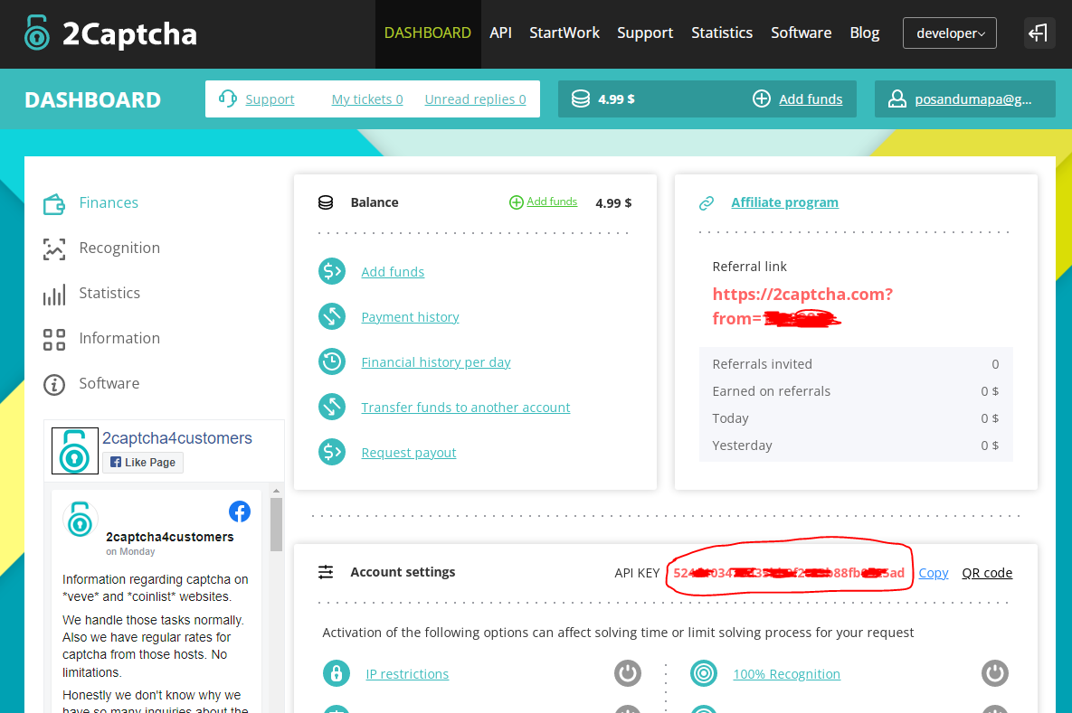Click the small green Add funds link by Balance
The width and height of the screenshot is (1072, 713).
tap(552, 202)
